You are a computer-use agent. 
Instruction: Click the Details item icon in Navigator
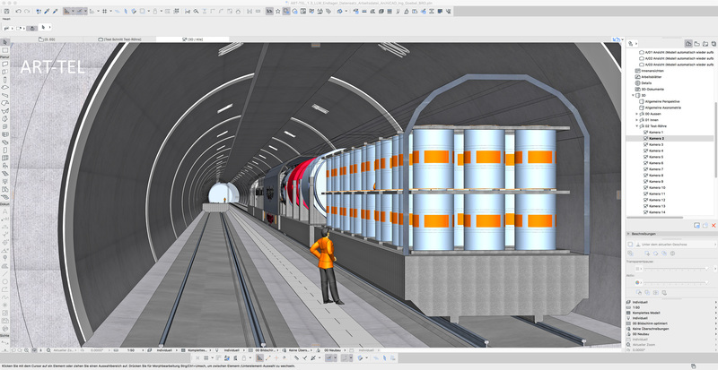click(x=638, y=82)
